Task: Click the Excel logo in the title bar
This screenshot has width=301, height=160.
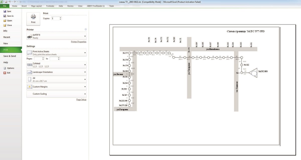Action: pyautogui.click(x=2, y=2)
